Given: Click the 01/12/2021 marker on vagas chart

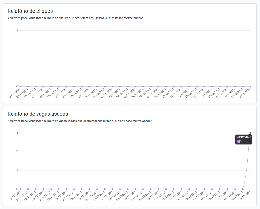Looking at the screenshot, I should 104,189.
